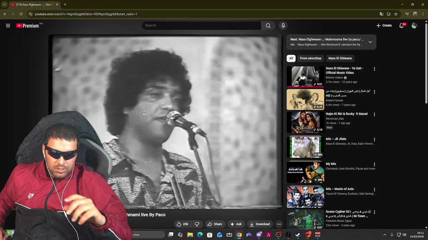Go back in browser history

click(x=5, y=14)
